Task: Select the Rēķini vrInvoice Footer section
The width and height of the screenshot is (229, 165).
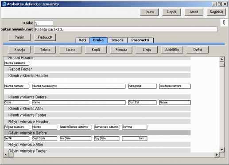Action: click(97, 151)
